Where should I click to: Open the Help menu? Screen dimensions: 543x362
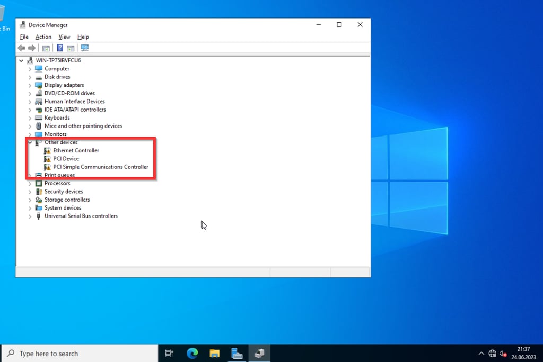tap(83, 37)
